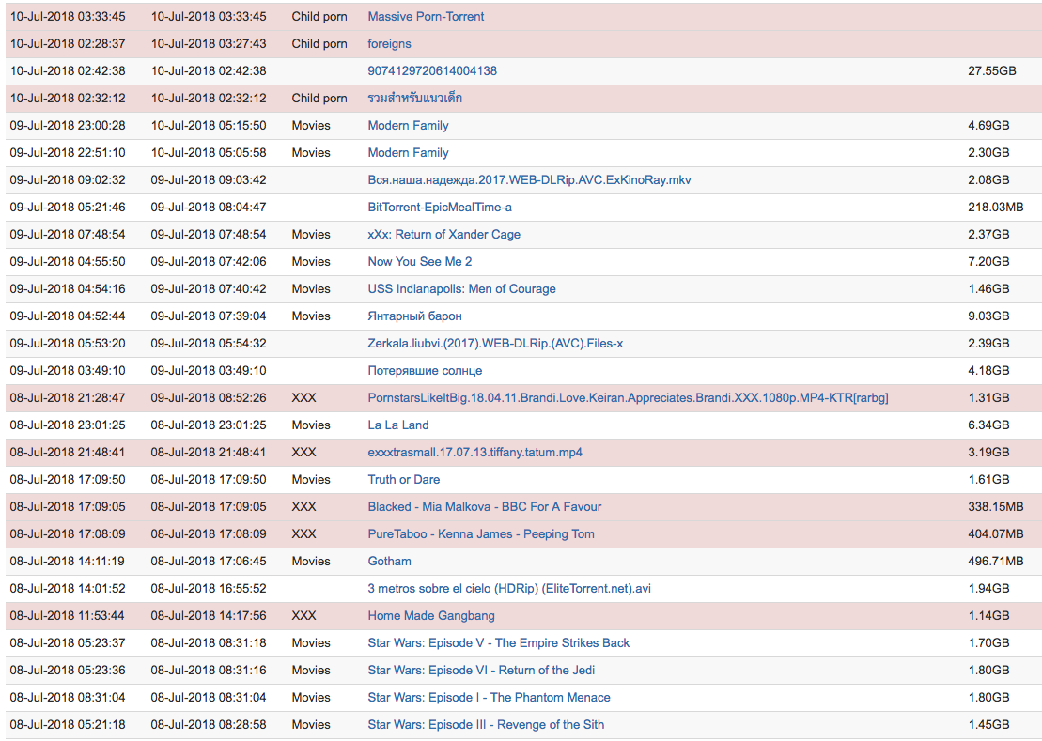Select the date 09-Jul-2018 09:02:32

tap(68, 180)
